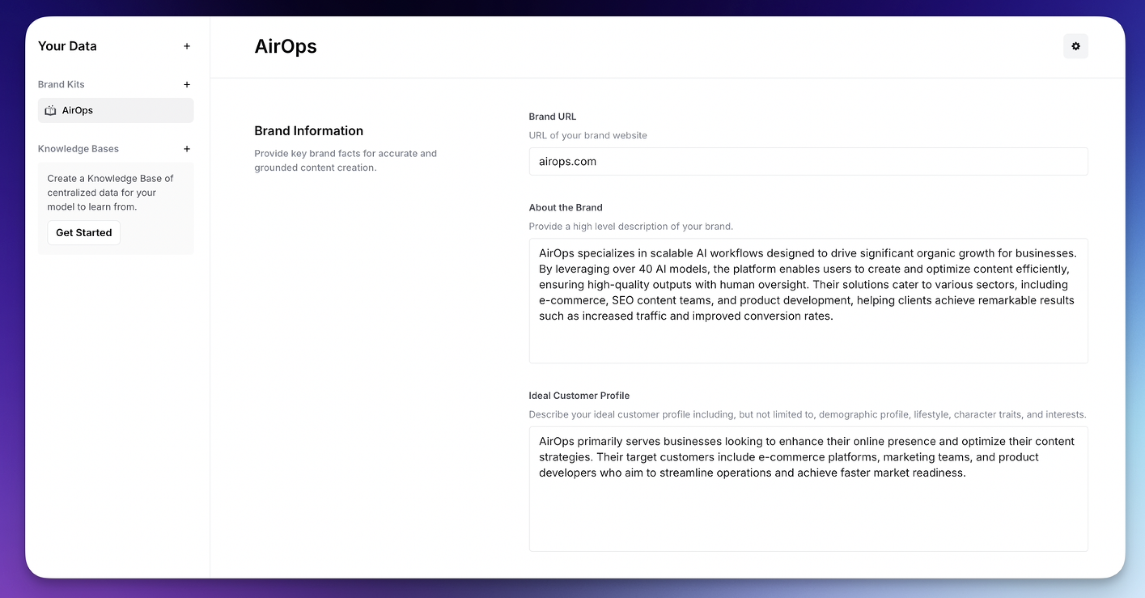Click the Brand Information heading

click(308, 131)
